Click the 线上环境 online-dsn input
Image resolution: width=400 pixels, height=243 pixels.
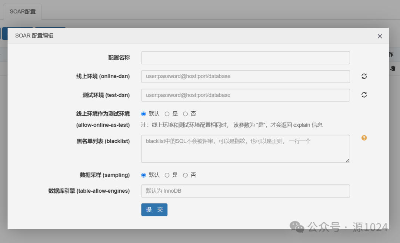246,77
